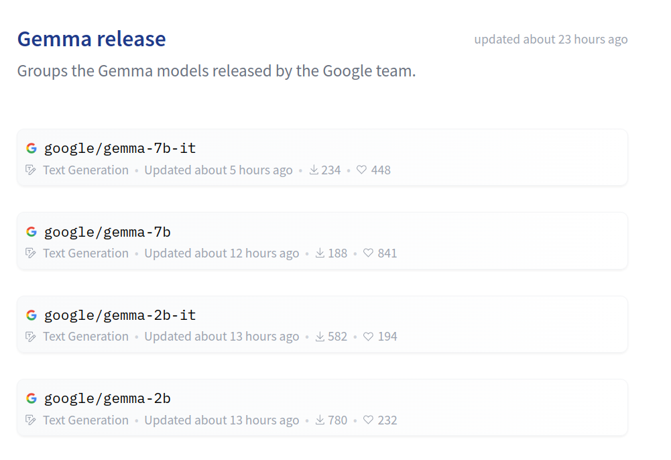The height and width of the screenshot is (460, 671).
Task: Click the Google logo beside gemma-7b
Action: click(32, 232)
